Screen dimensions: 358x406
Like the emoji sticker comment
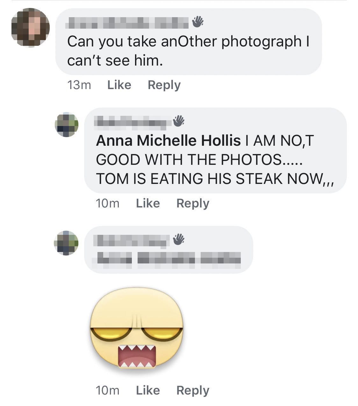click(x=147, y=390)
